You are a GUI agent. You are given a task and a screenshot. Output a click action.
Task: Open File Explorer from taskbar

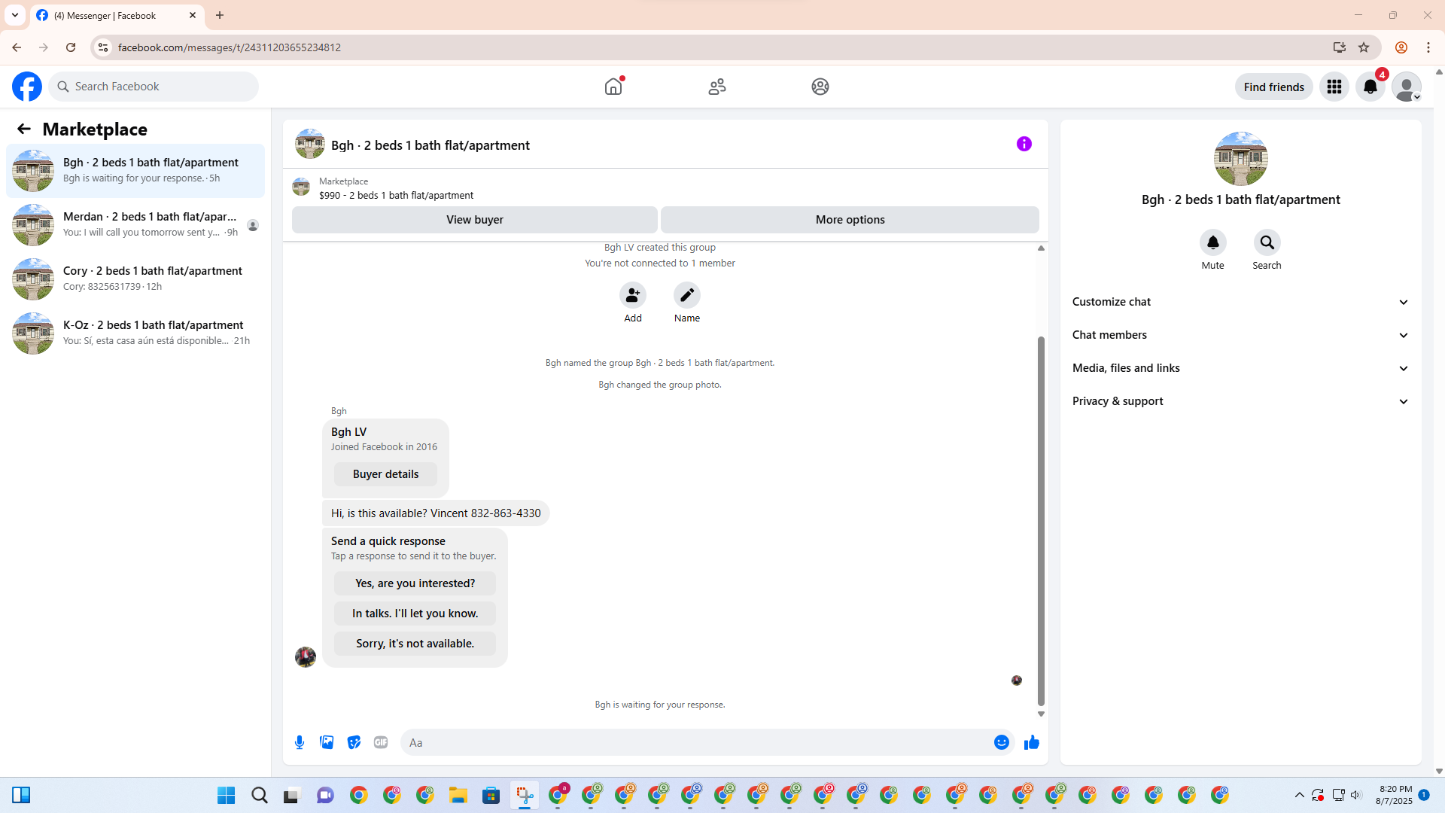point(458,796)
